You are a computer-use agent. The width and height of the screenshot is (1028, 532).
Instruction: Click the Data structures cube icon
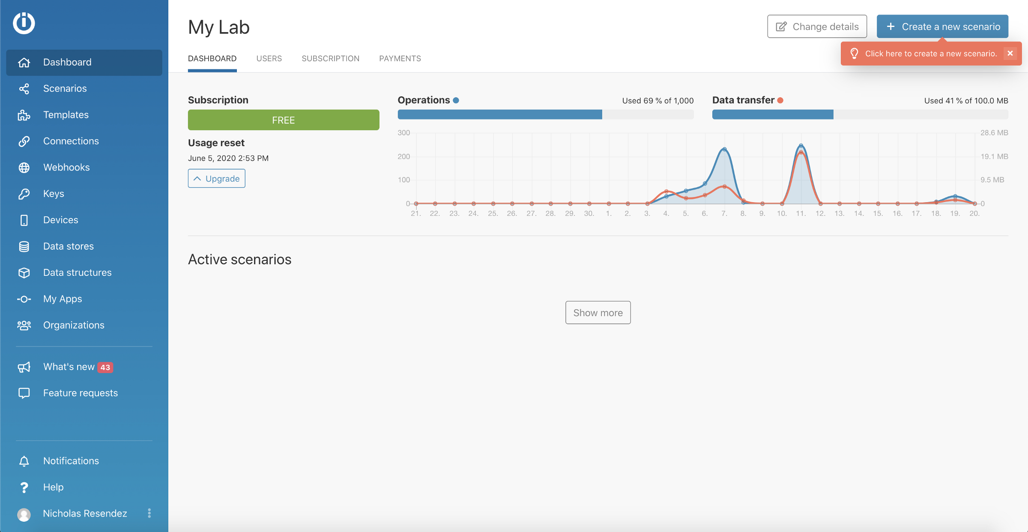pos(24,273)
